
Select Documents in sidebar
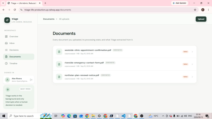coord(19,56)
